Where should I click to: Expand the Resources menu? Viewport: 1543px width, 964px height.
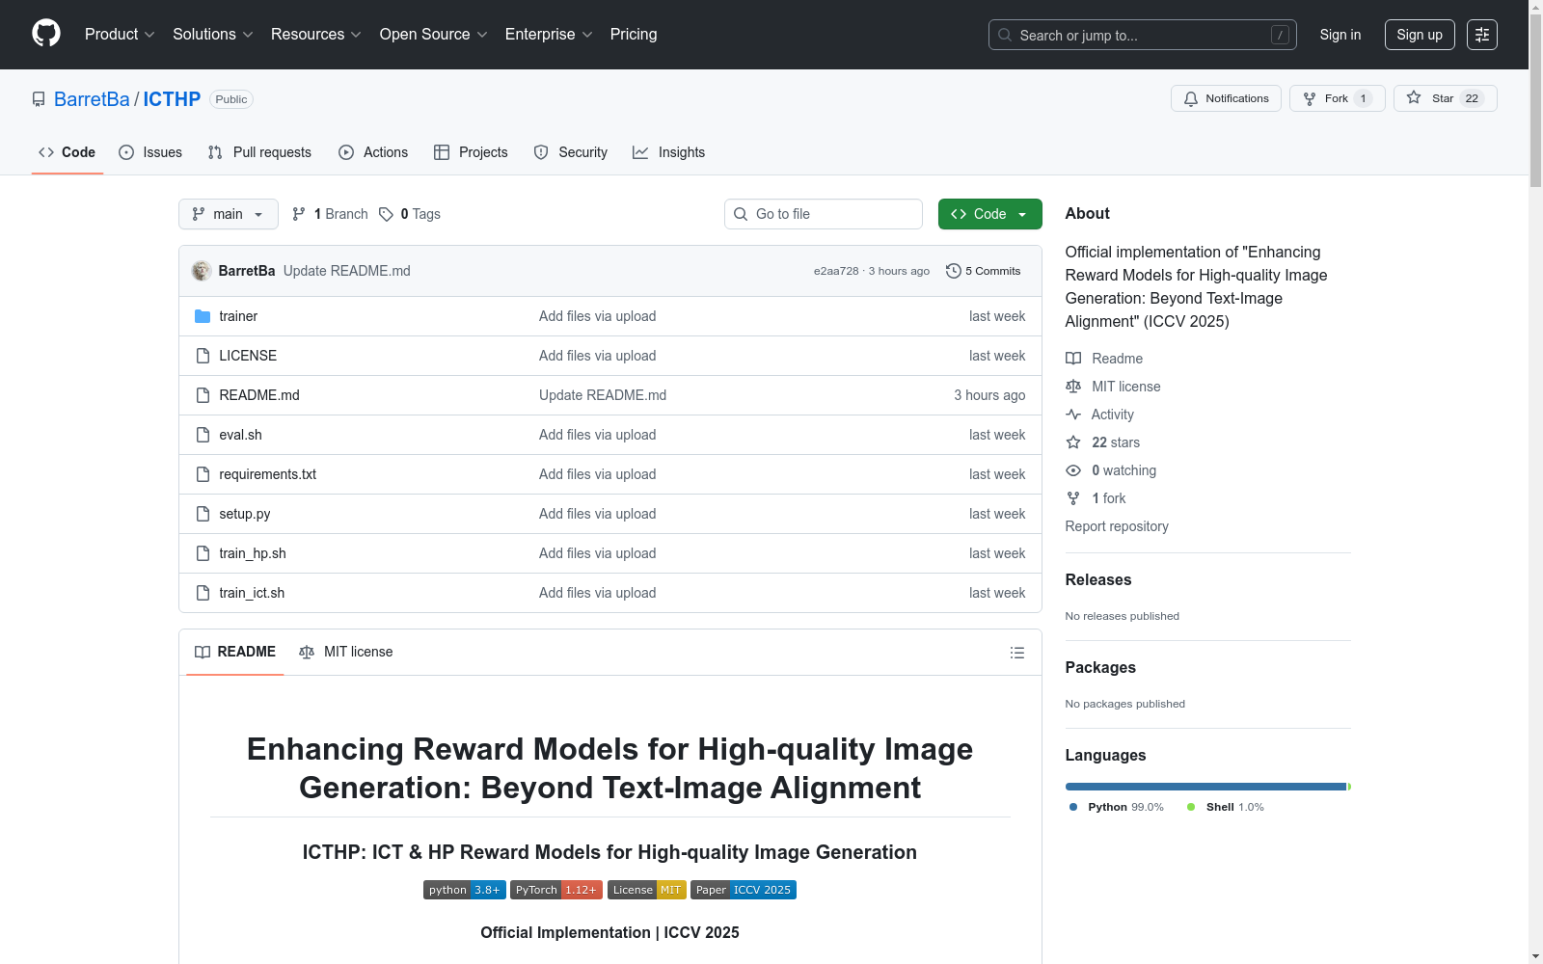pos(316,35)
